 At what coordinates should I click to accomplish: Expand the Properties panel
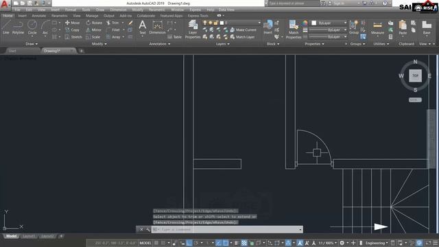[314, 44]
